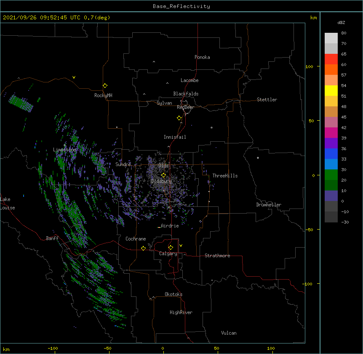This screenshot has height=354, width=363.
Task: Click the -50 tick label on the vertical axis
Action: coord(309,230)
